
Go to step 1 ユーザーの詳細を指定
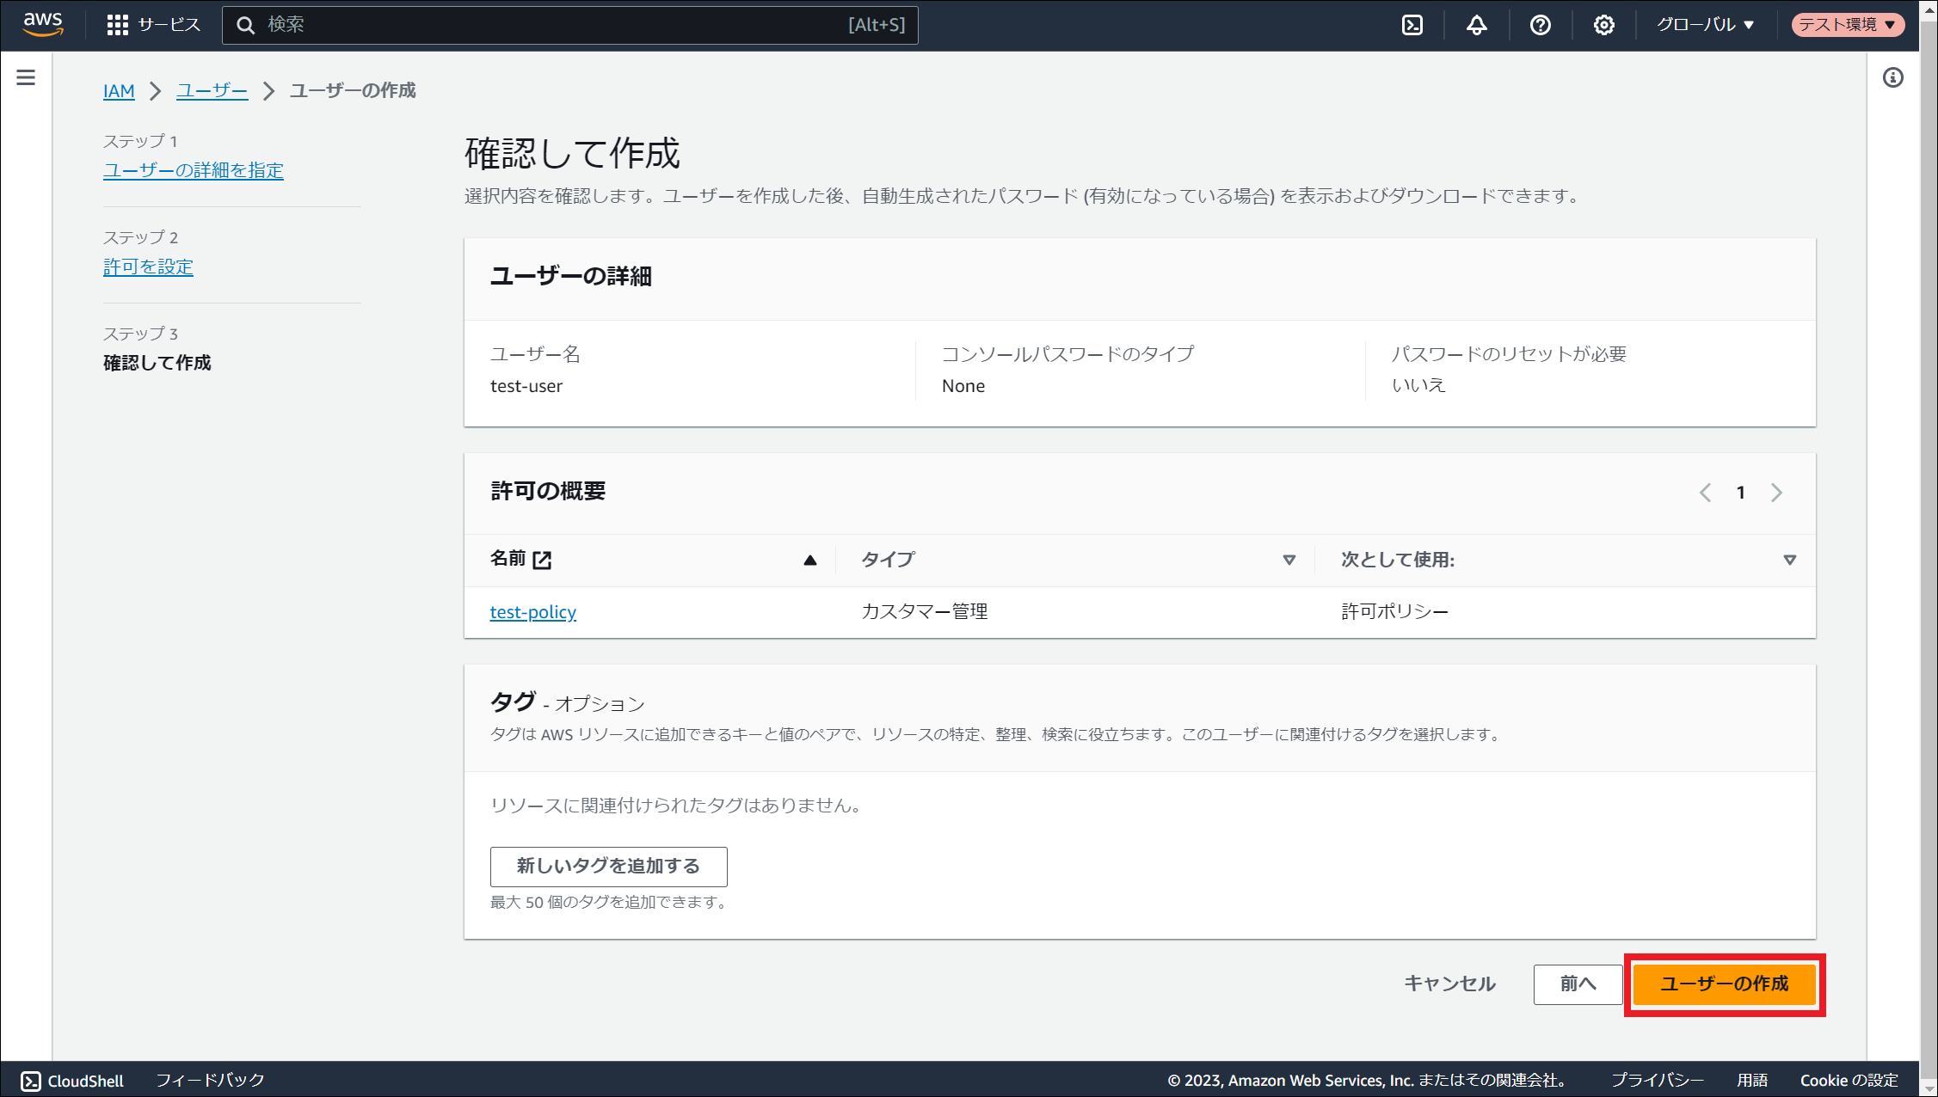(194, 170)
